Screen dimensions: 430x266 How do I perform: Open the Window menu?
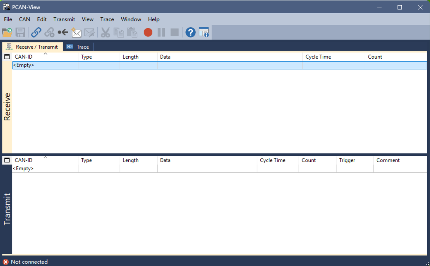click(131, 19)
